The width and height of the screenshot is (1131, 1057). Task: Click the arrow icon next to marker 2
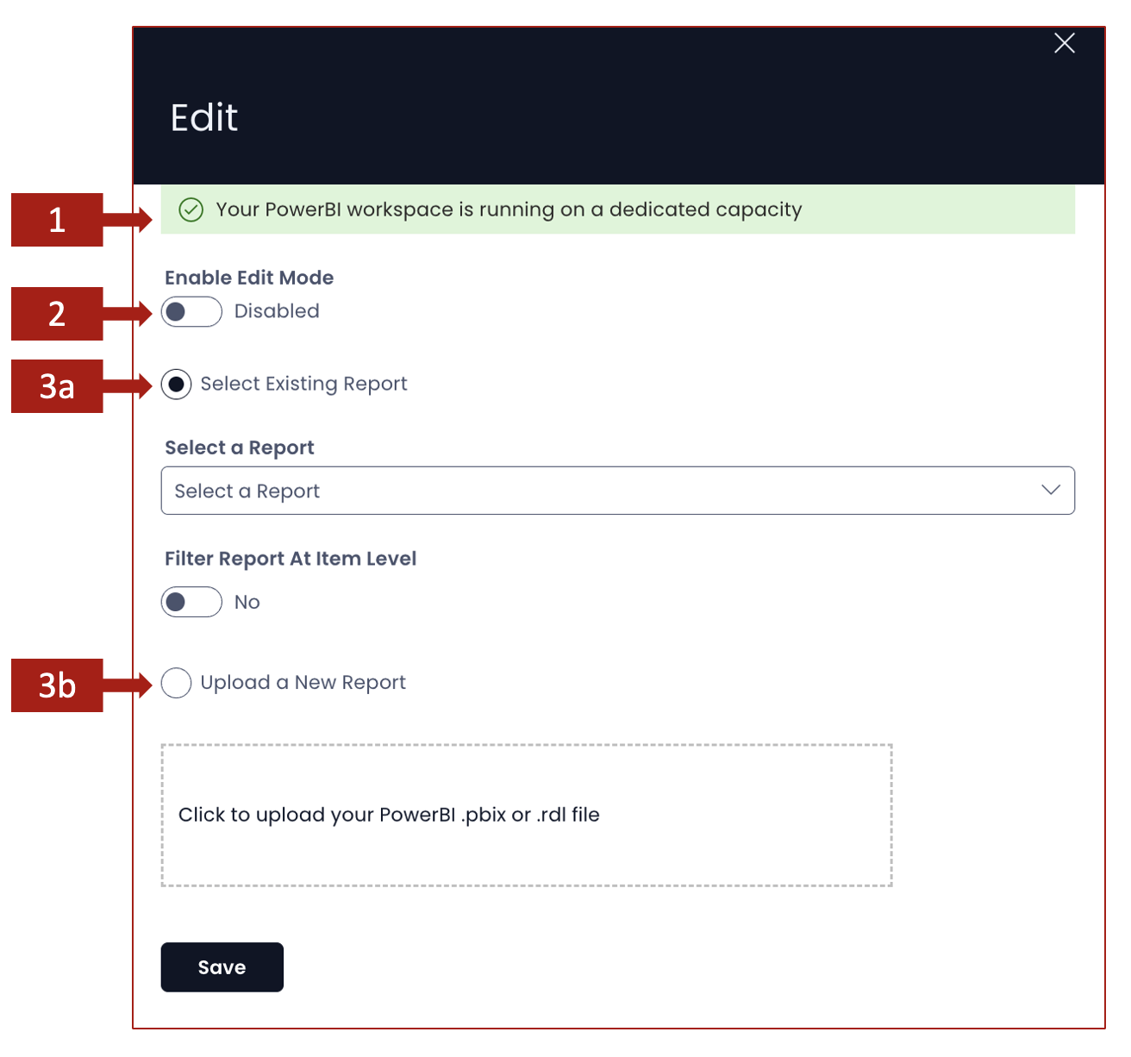point(131,314)
